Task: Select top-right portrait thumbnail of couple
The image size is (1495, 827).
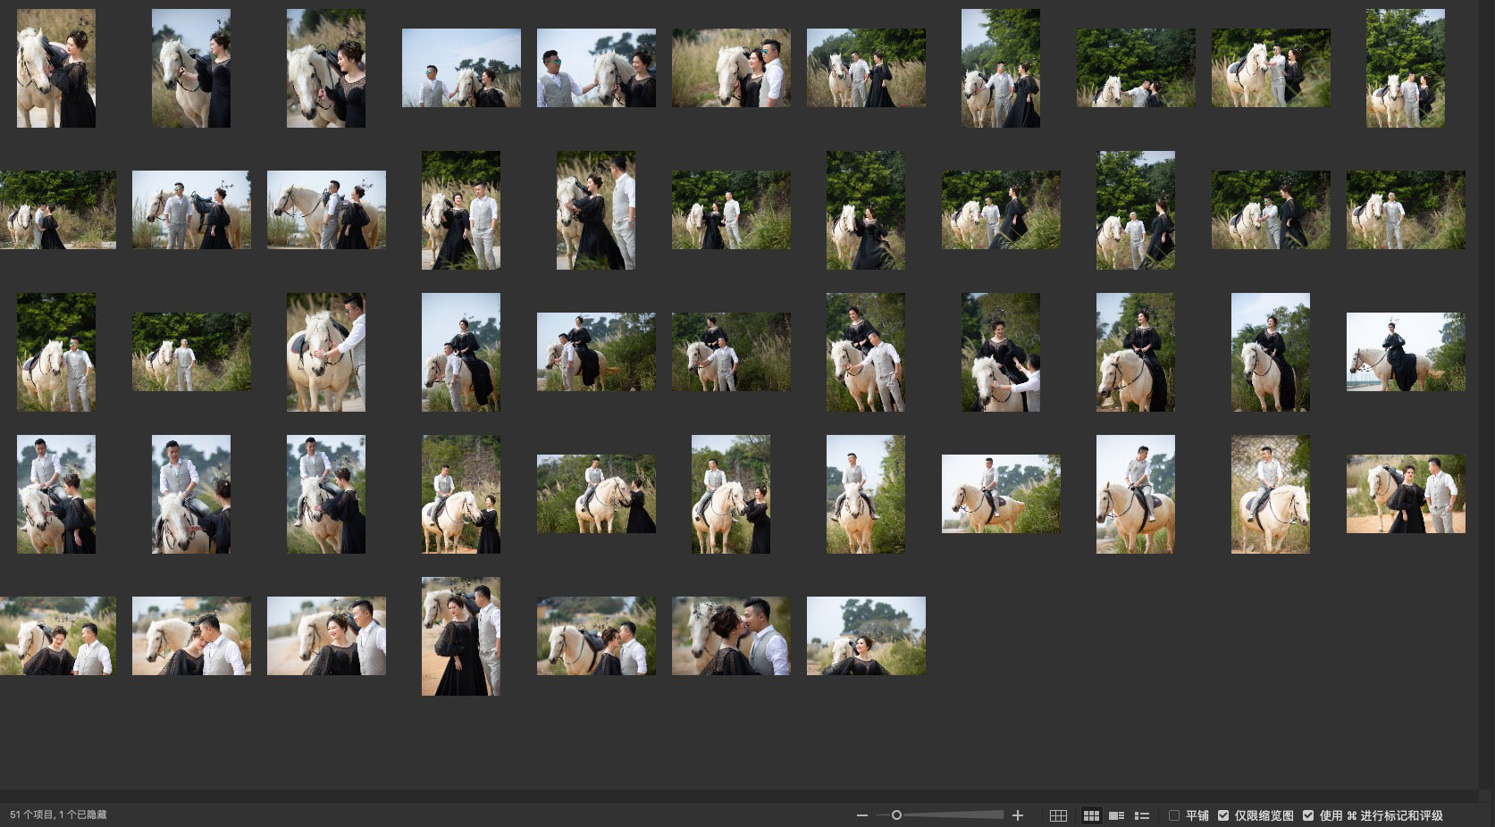Action: [1405, 68]
